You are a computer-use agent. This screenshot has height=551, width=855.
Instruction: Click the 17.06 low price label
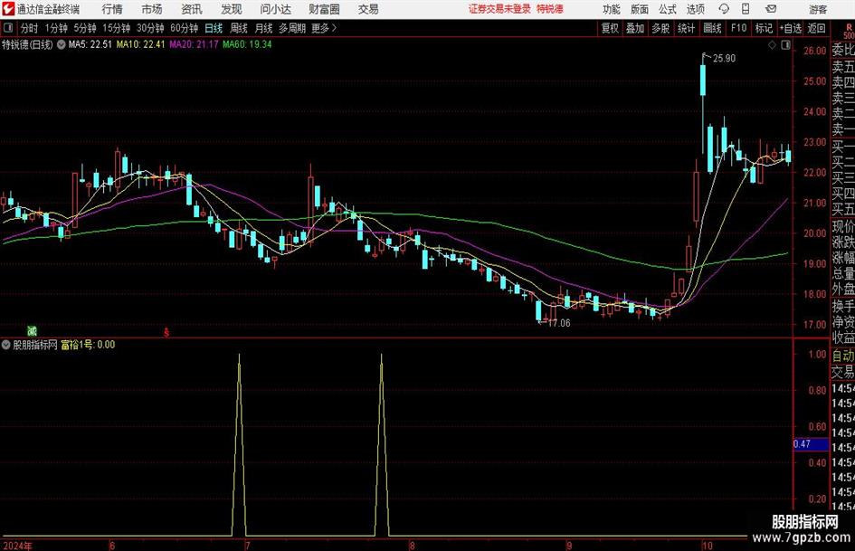[x=559, y=323]
